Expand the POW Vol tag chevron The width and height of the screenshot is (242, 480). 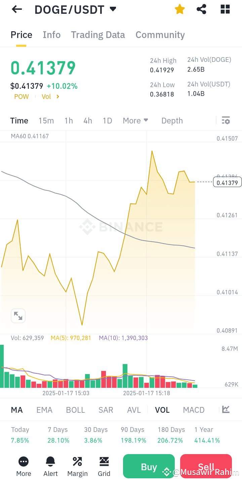pos(58,97)
